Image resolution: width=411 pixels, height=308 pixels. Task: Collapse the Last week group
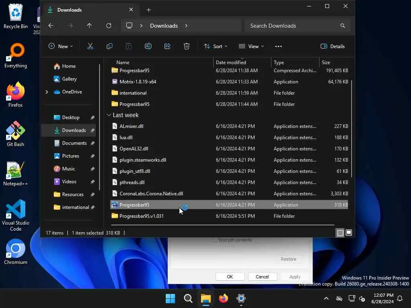(x=109, y=115)
